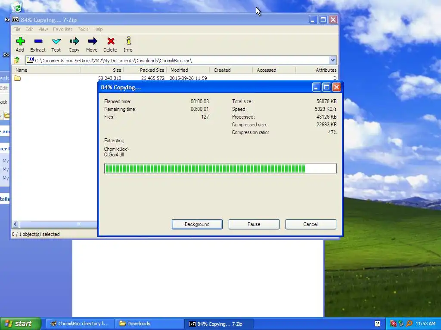The width and height of the screenshot is (441, 330).
Task: Select the folder icon in file list
Action: click(17, 78)
